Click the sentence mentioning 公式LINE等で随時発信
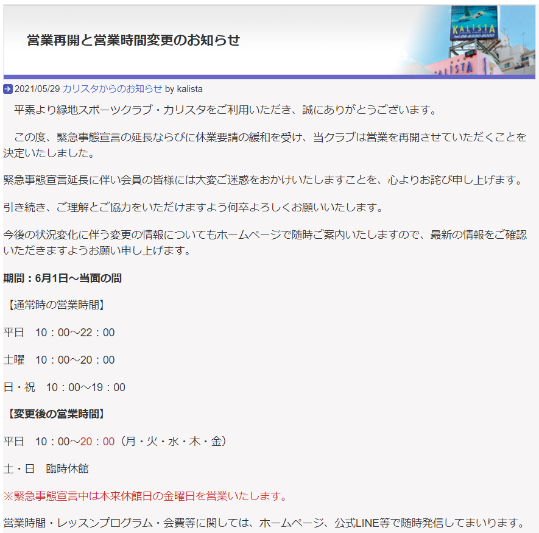Image resolution: width=539 pixels, height=533 pixels. point(264,523)
